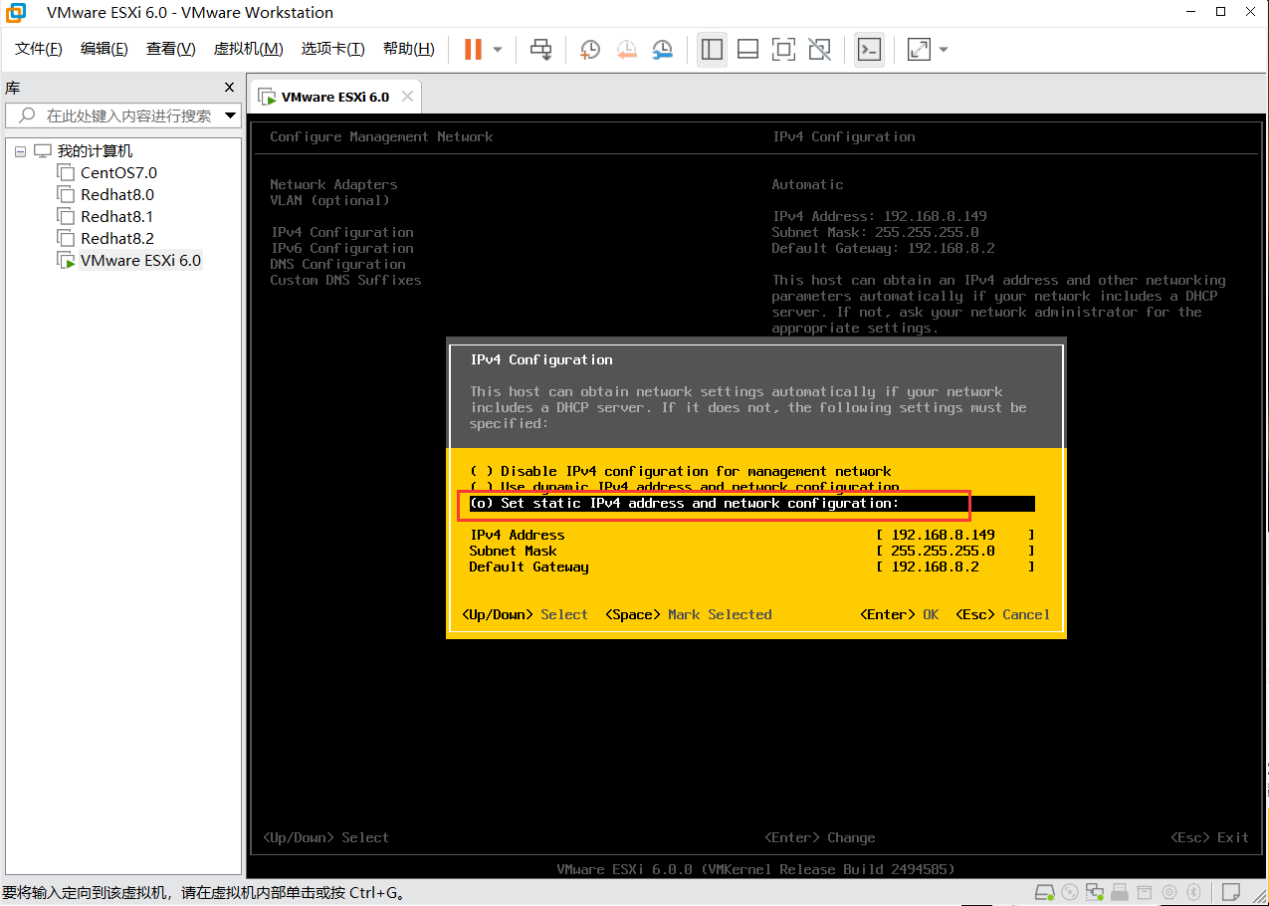The image size is (1269, 906).
Task: Click the stretch guest display icon
Action: 919,49
